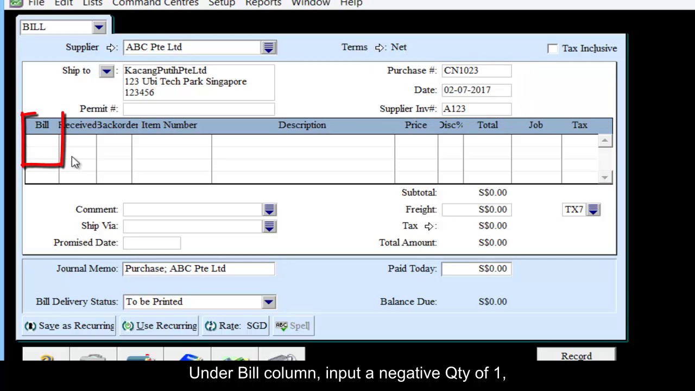The width and height of the screenshot is (695, 391).
Task: Open the Reports menu
Action: coord(263,3)
